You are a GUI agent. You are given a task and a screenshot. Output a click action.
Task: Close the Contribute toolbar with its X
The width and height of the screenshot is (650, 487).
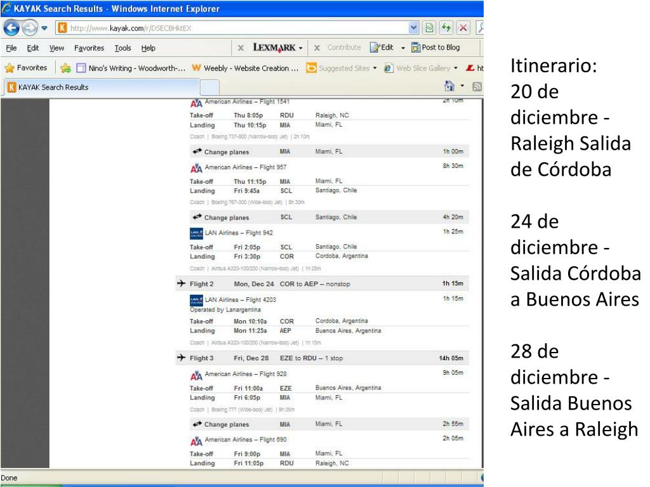[317, 48]
